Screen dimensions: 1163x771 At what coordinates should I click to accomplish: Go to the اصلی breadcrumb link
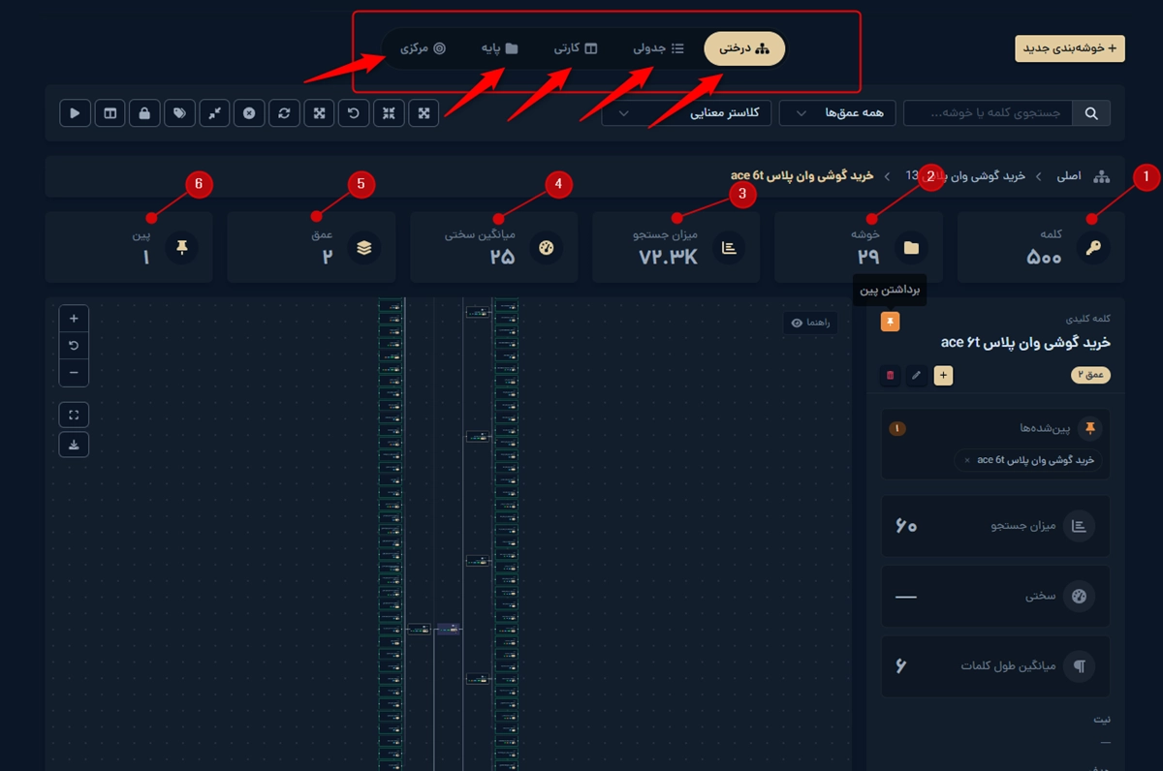tap(1068, 176)
